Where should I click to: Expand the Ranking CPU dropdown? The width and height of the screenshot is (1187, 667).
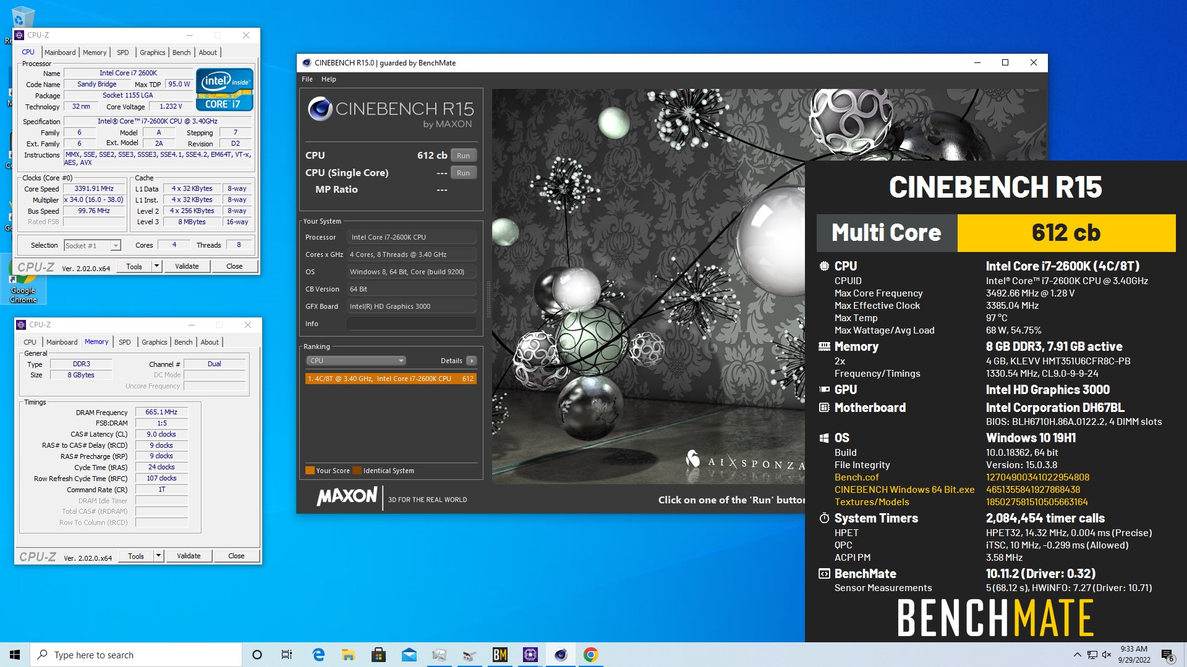tap(355, 361)
